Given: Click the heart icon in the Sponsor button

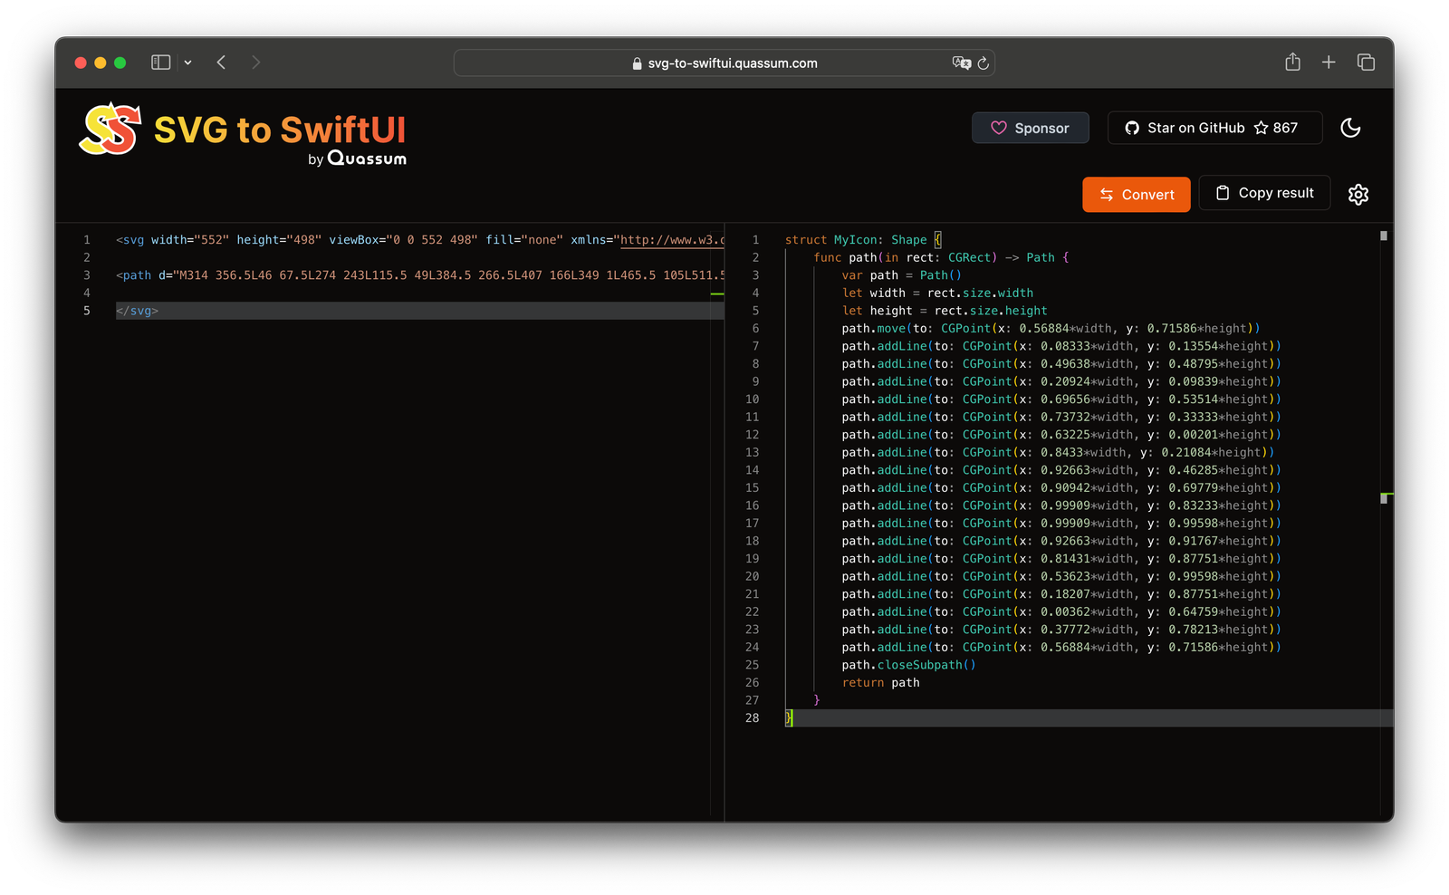Looking at the screenshot, I should point(999,128).
